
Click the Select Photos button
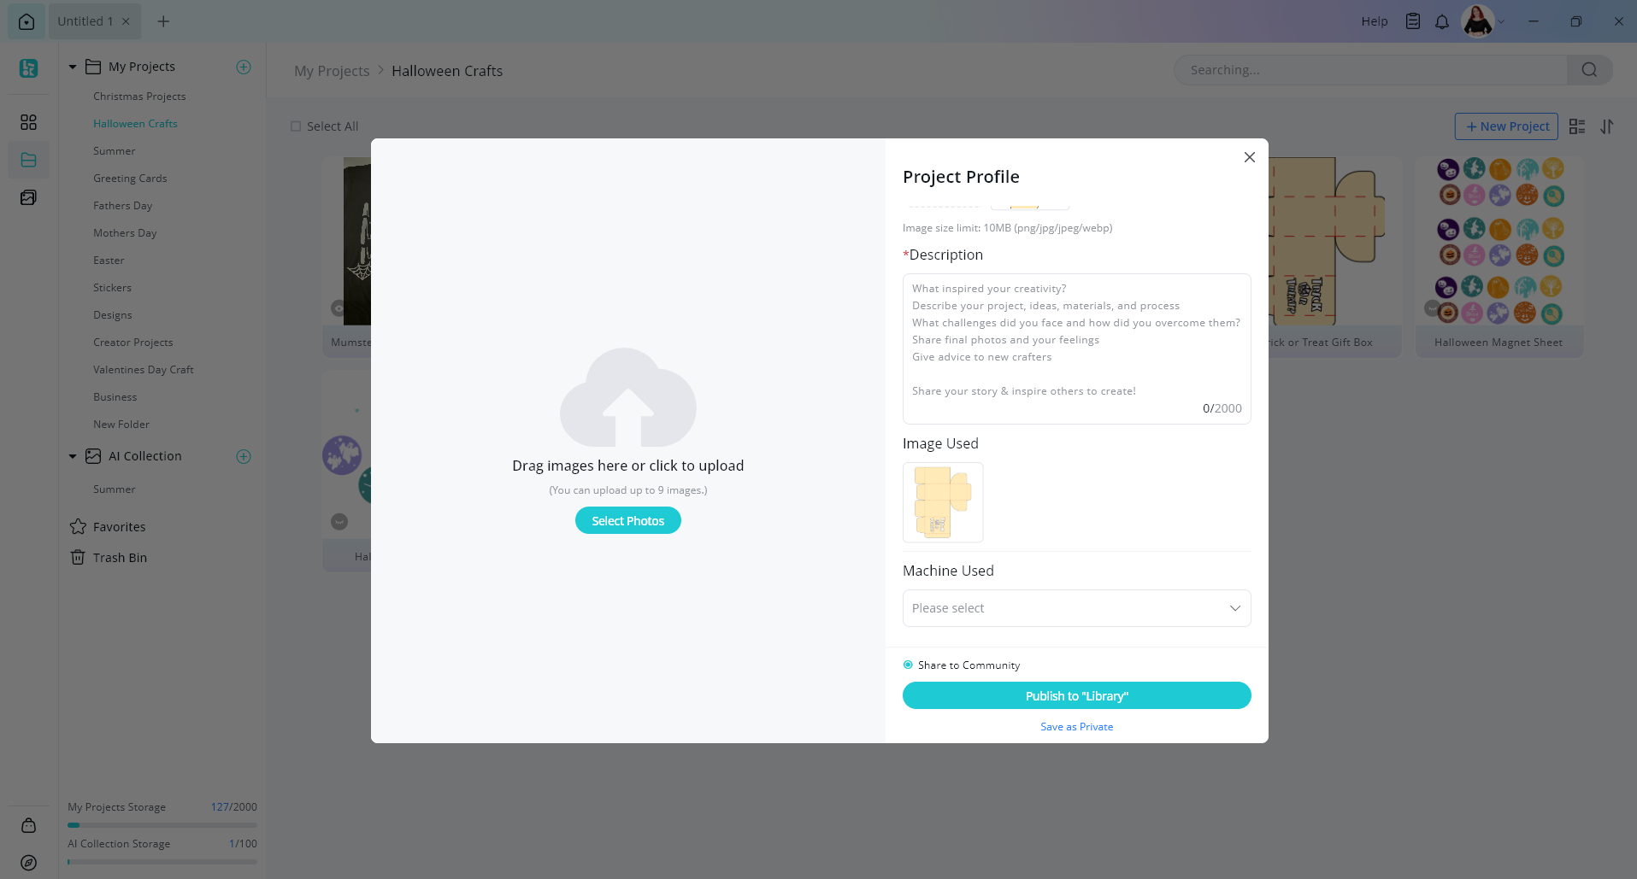tap(627, 521)
